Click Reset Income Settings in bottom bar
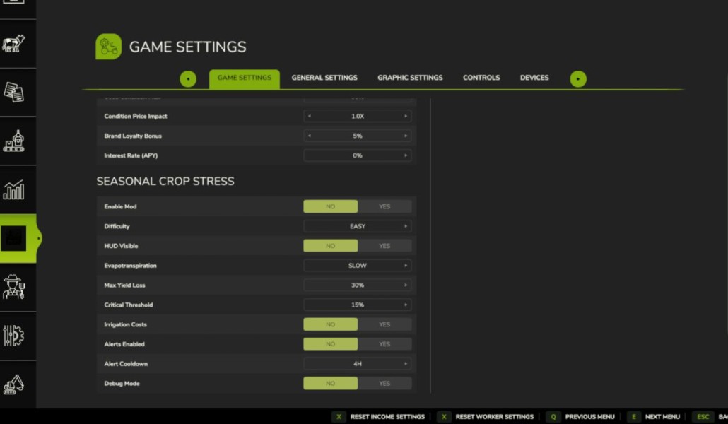 click(x=387, y=416)
